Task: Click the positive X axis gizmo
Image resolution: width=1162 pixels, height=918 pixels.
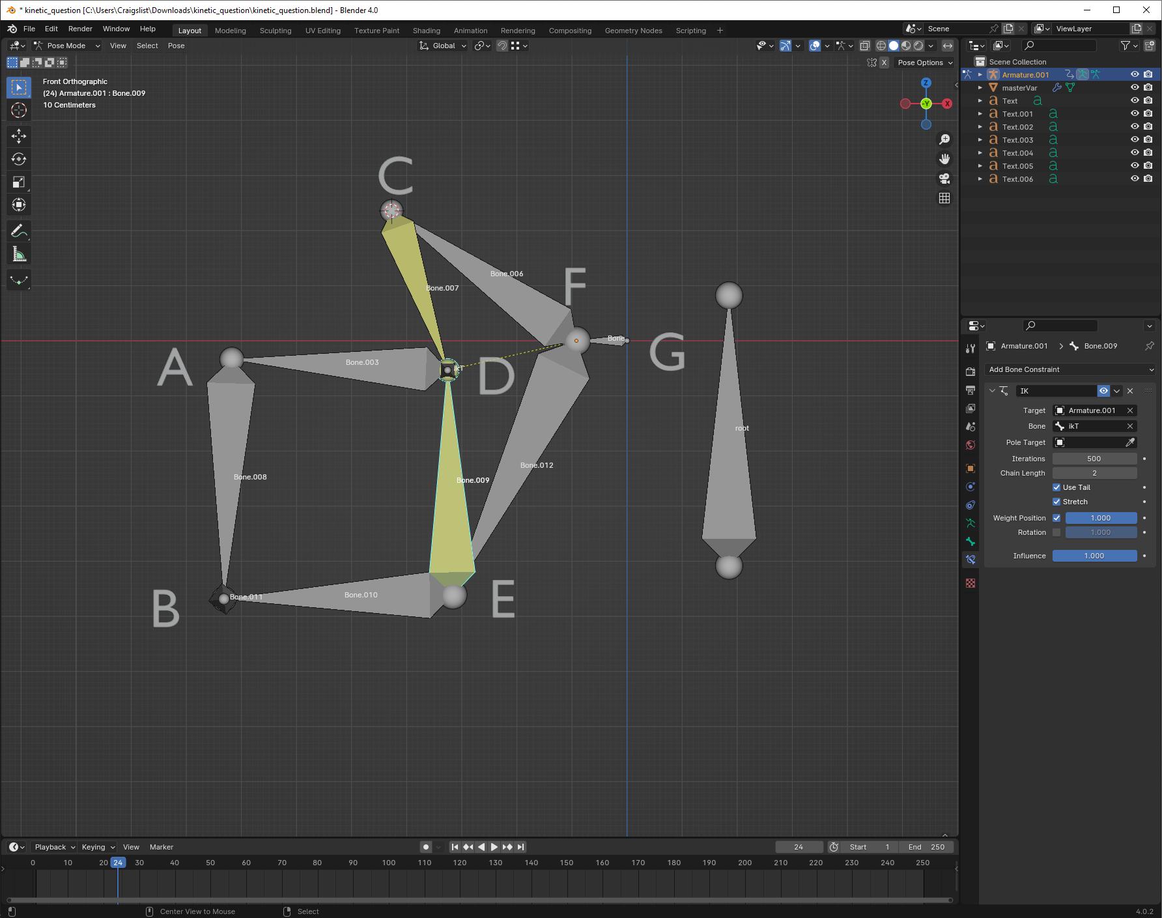Action: click(947, 104)
